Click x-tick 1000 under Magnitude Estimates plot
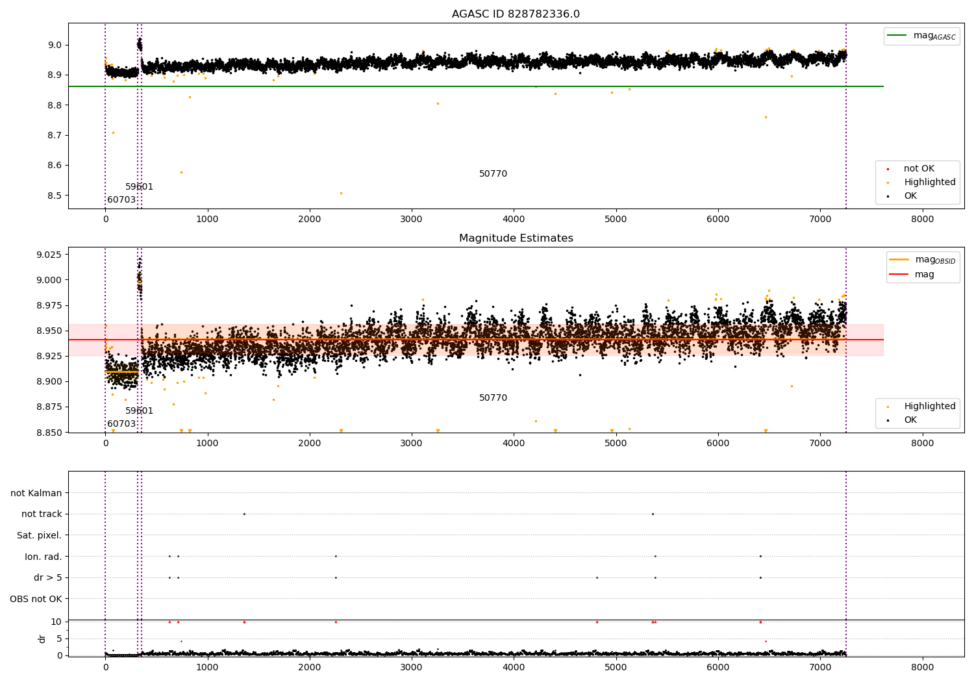Image resolution: width=974 pixels, height=682 pixels. click(x=207, y=444)
